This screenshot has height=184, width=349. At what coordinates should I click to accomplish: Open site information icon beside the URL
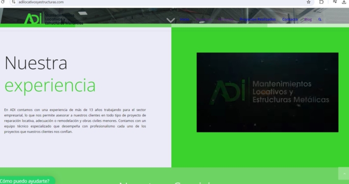14,2
